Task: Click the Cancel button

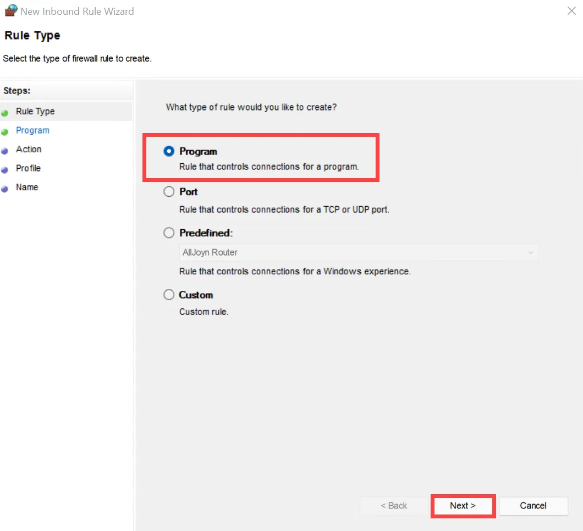Action: (533, 506)
